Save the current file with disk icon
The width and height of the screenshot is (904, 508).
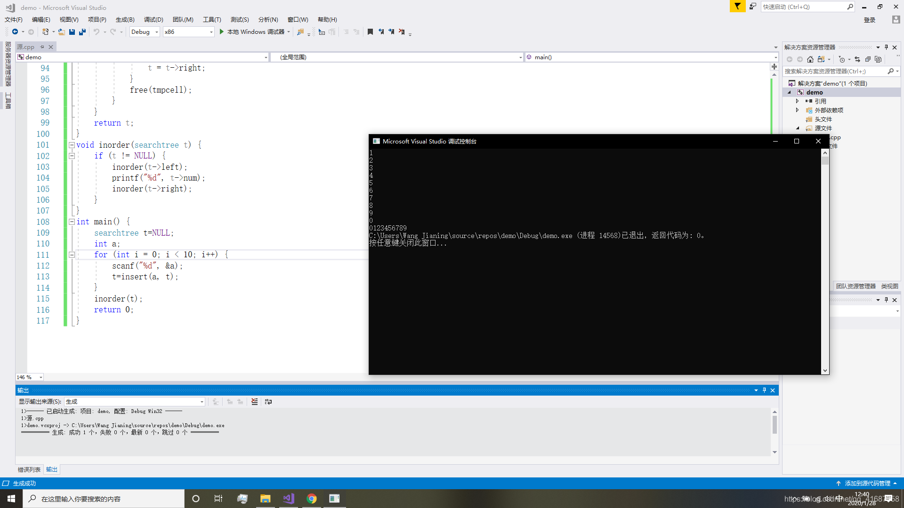[x=72, y=32]
